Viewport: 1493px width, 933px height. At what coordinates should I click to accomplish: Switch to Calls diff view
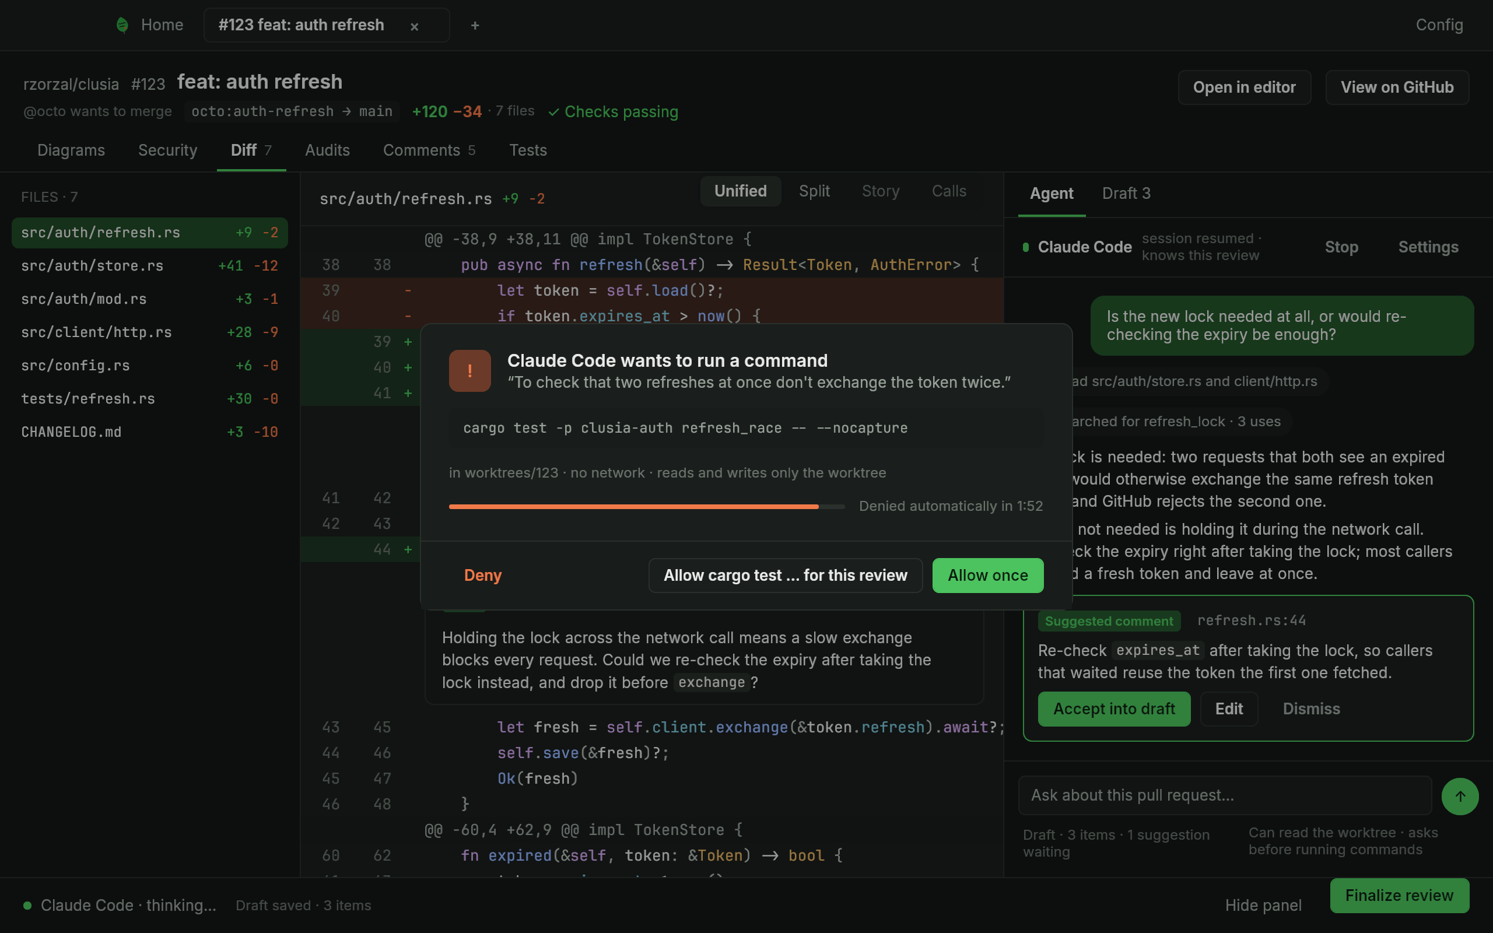949,191
